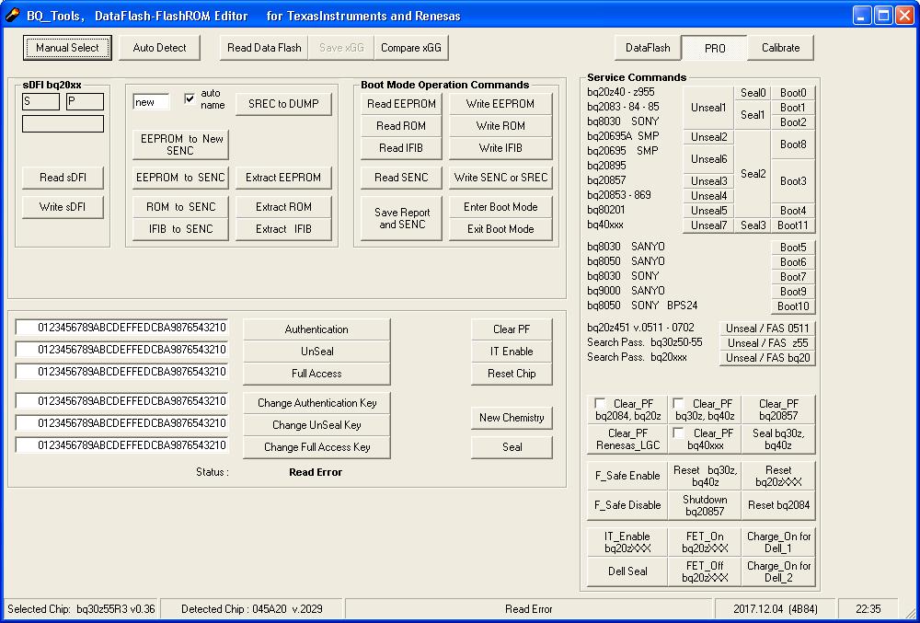Tick the Clear_PF bq2084, bq20z checkbox

tap(600, 404)
